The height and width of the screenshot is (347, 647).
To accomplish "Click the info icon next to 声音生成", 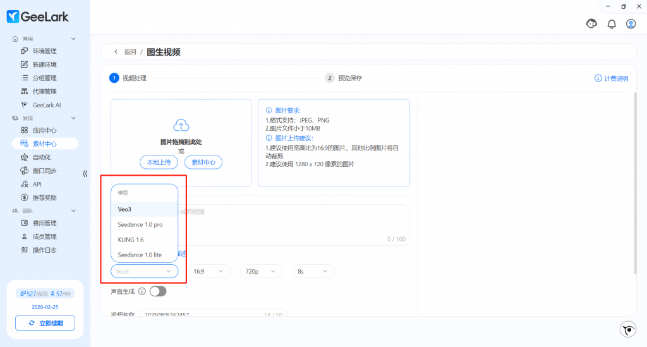I will point(142,291).
